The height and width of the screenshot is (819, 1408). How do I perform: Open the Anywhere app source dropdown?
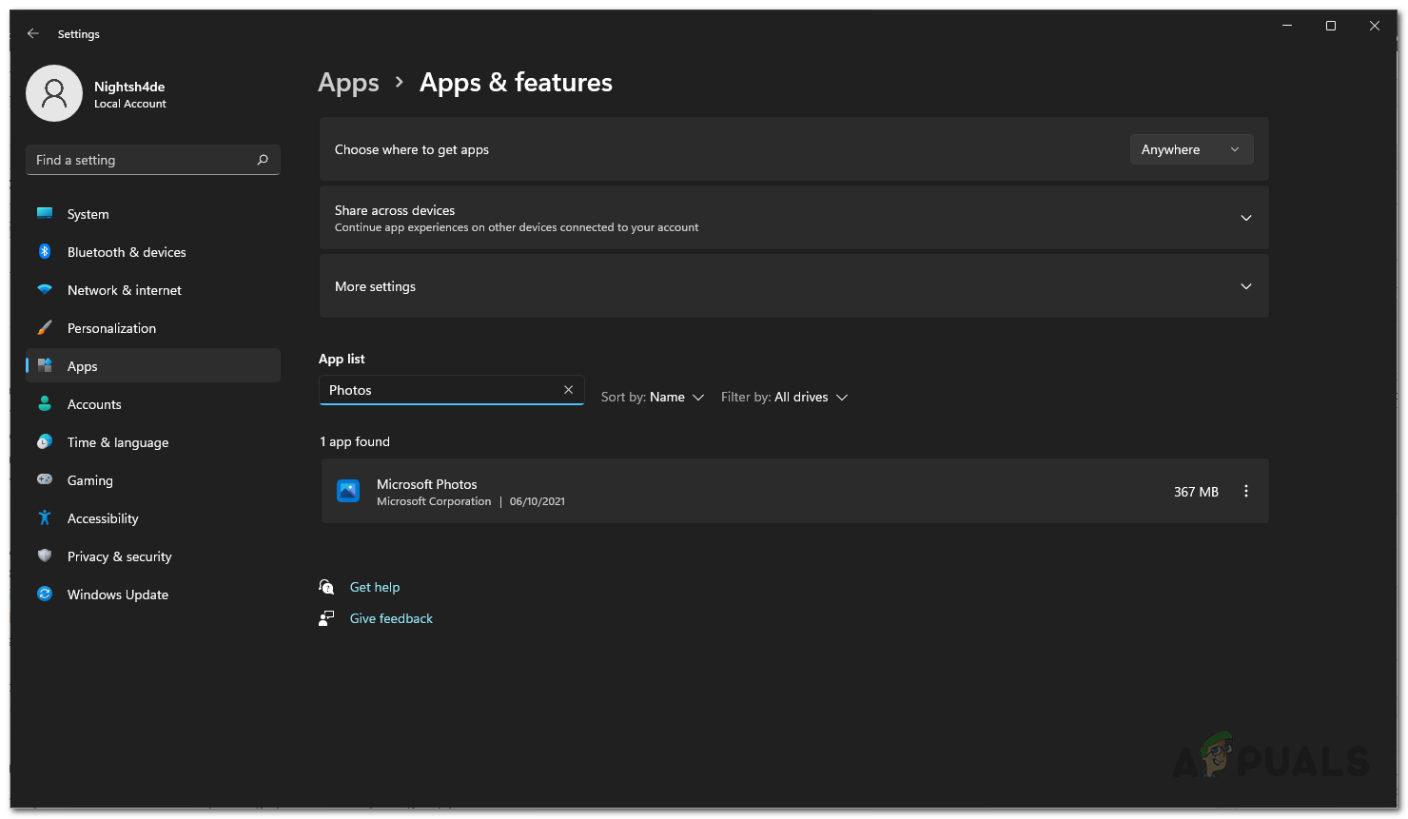(1190, 150)
